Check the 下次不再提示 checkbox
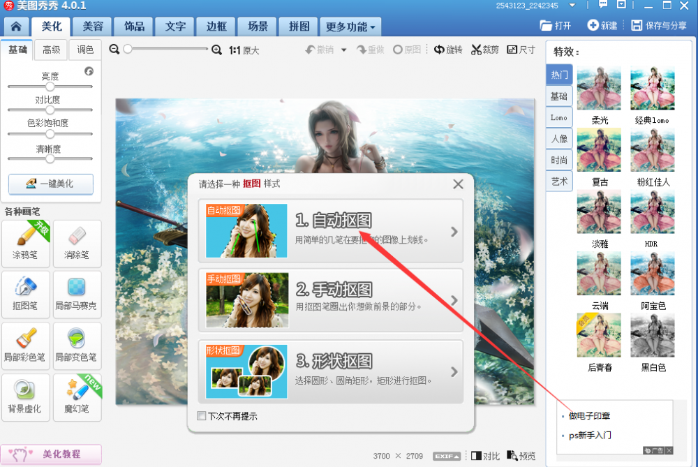Viewport: 698px width, 467px height. coord(202,416)
